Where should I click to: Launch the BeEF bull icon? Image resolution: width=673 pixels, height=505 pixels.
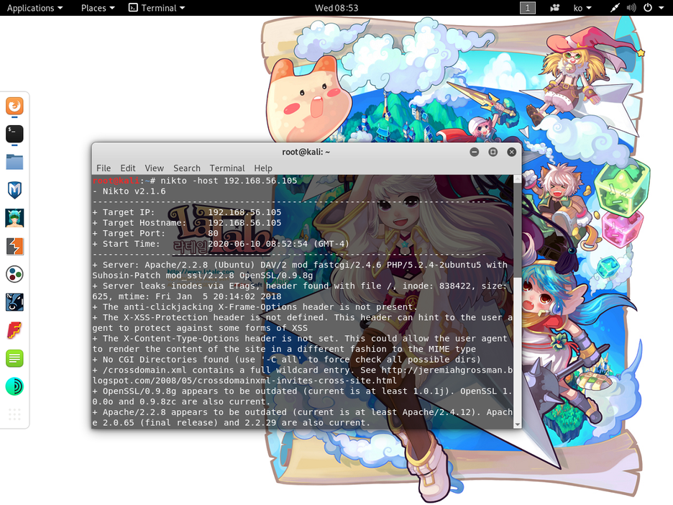click(x=14, y=302)
